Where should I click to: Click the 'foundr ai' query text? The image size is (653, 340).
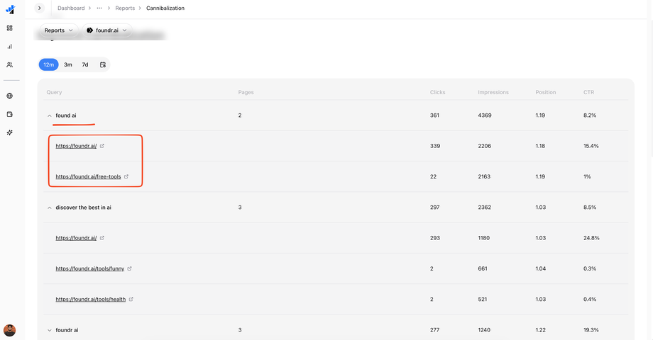pos(67,330)
